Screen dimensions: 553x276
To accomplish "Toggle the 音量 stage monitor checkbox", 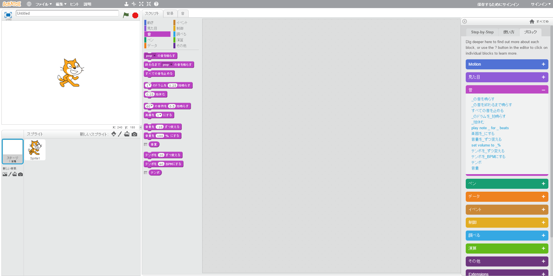I will tap(146, 144).
